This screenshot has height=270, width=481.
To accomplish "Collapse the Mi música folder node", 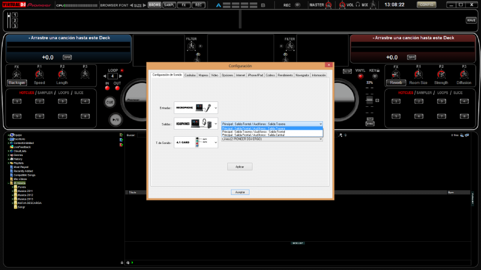I will coord(8,183).
